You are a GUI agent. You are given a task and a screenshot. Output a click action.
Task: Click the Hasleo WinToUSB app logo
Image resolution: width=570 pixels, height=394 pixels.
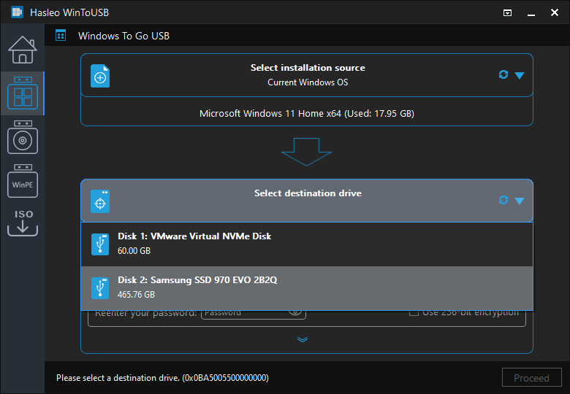click(x=17, y=12)
